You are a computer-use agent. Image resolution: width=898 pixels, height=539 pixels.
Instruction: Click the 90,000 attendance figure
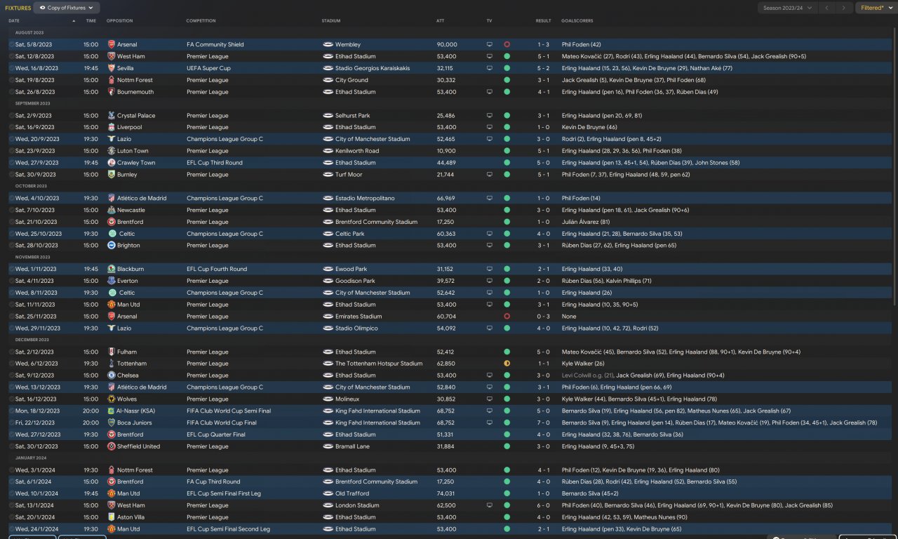446,44
